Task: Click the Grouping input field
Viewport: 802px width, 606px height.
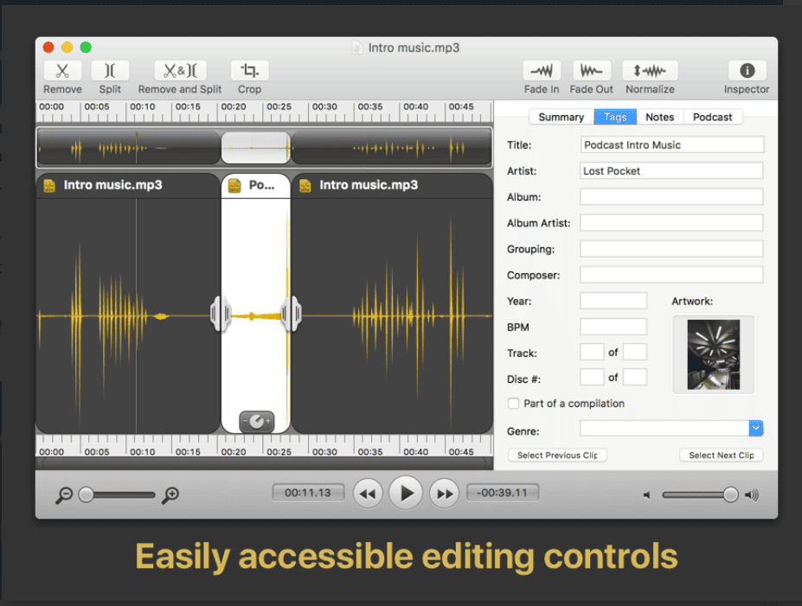Action: coord(672,249)
